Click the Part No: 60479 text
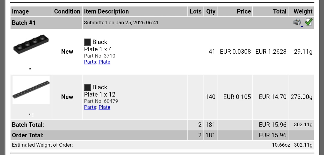This screenshot has height=155, width=324. click(x=101, y=101)
